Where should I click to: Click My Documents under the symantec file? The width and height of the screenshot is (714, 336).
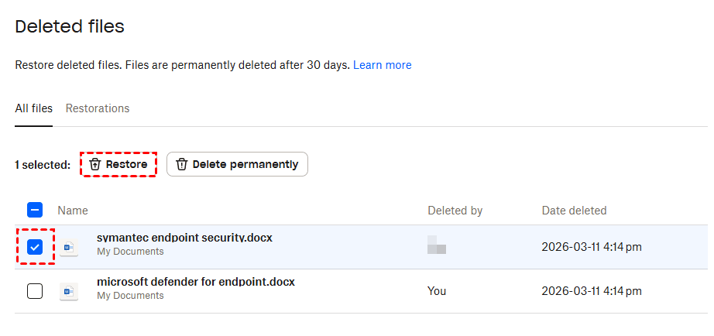tap(130, 252)
